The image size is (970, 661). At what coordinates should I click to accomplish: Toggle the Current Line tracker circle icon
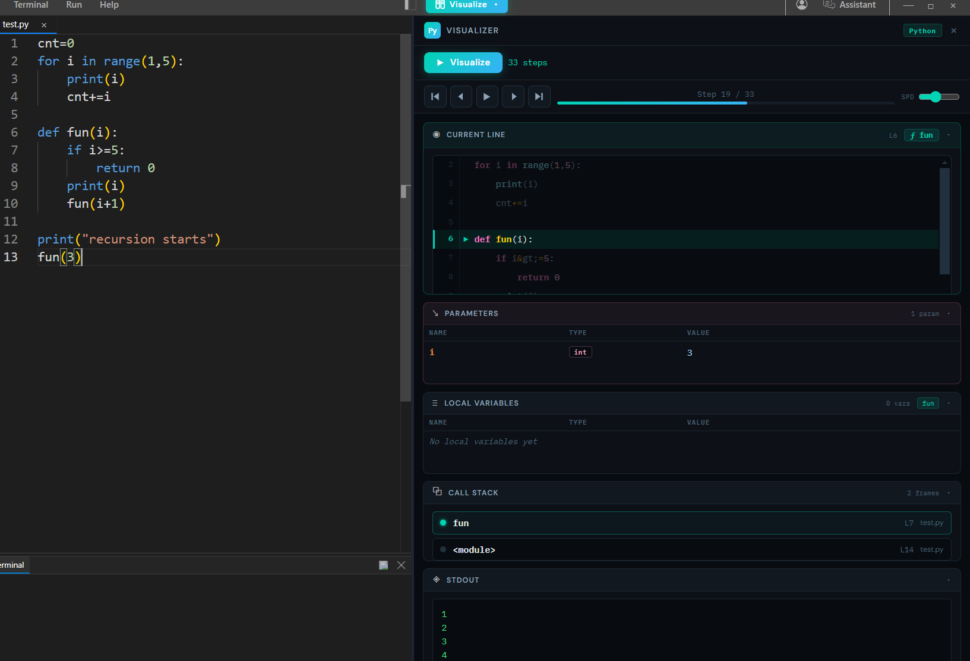click(437, 134)
